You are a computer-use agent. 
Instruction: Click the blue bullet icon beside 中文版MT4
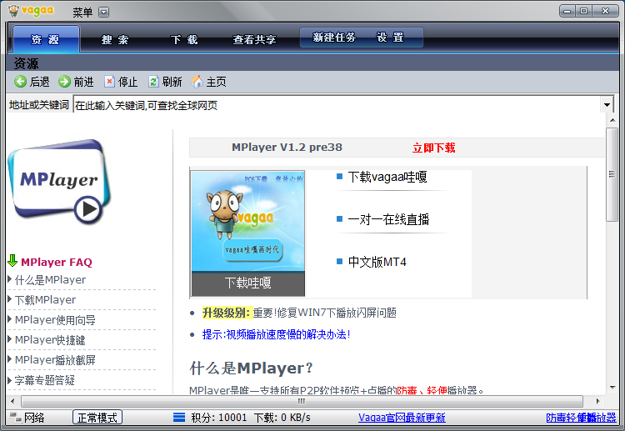(340, 262)
